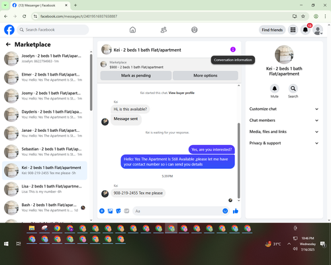Expand the Chat members section
The image size is (331, 265).
284,121
